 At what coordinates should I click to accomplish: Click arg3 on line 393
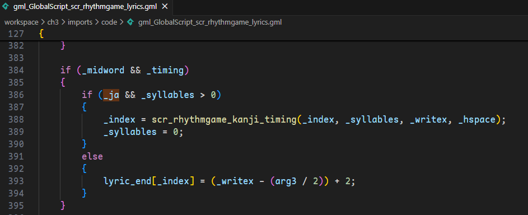(286, 181)
